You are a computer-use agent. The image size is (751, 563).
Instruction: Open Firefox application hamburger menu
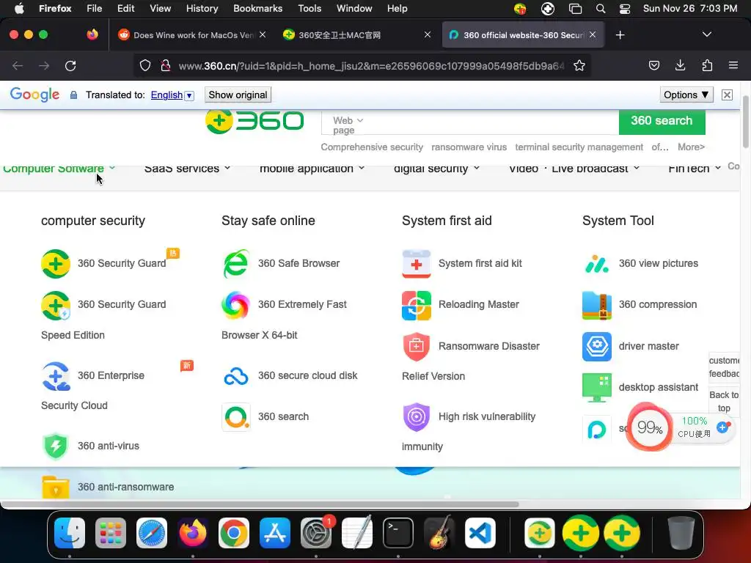point(733,65)
